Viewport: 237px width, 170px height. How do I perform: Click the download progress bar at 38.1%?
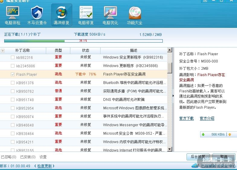pos(83,41)
